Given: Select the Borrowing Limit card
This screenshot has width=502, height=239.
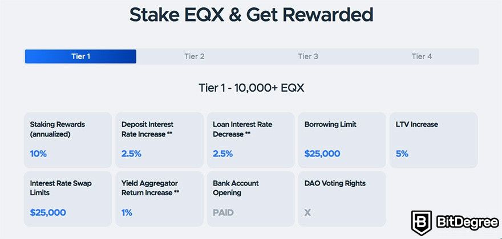Looking at the screenshot, I should tap(342, 140).
